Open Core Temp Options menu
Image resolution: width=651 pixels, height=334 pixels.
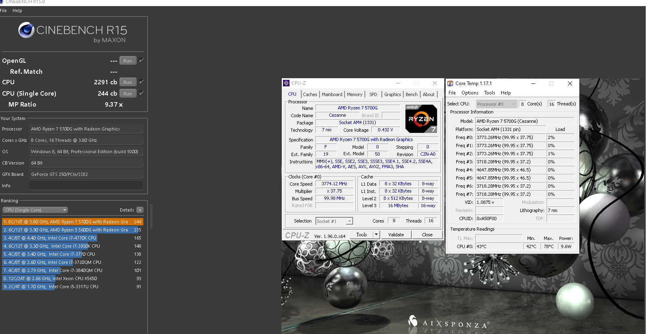tap(470, 93)
